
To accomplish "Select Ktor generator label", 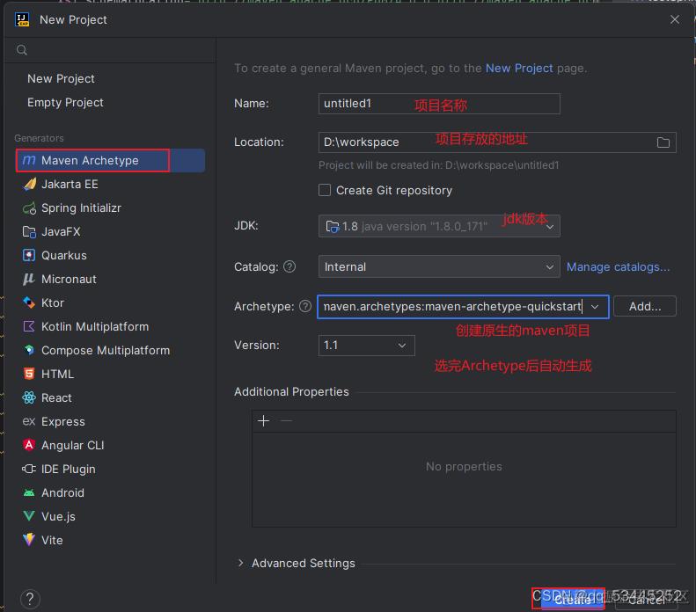I will tap(53, 302).
